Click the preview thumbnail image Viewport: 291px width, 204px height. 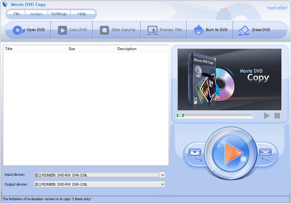[x=229, y=80]
